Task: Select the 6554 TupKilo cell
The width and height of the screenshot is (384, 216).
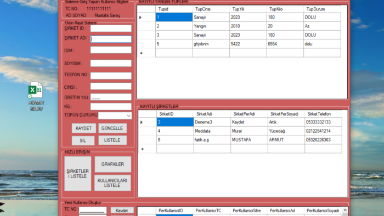Action: coord(285,44)
